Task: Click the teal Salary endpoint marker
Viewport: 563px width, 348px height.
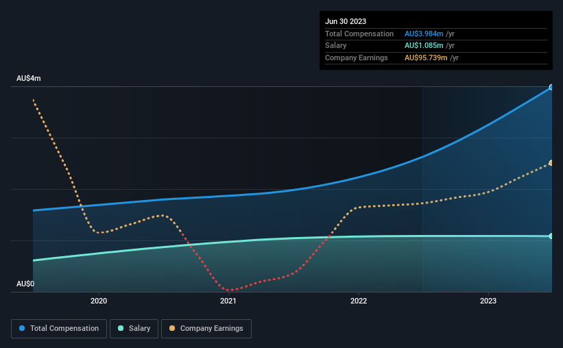Action: [x=551, y=236]
